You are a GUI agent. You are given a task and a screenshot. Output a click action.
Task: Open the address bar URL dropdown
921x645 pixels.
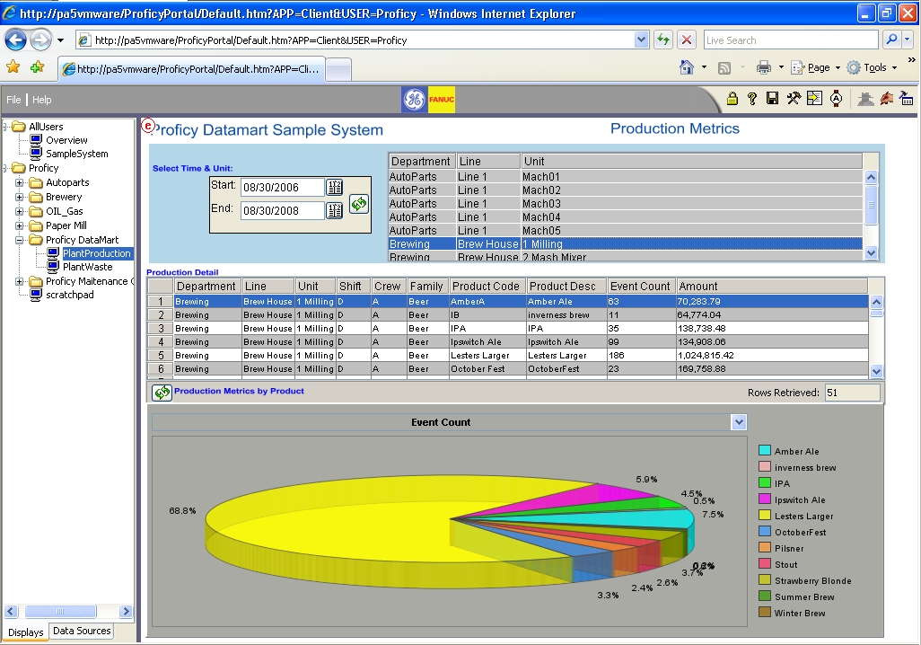click(x=642, y=40)
